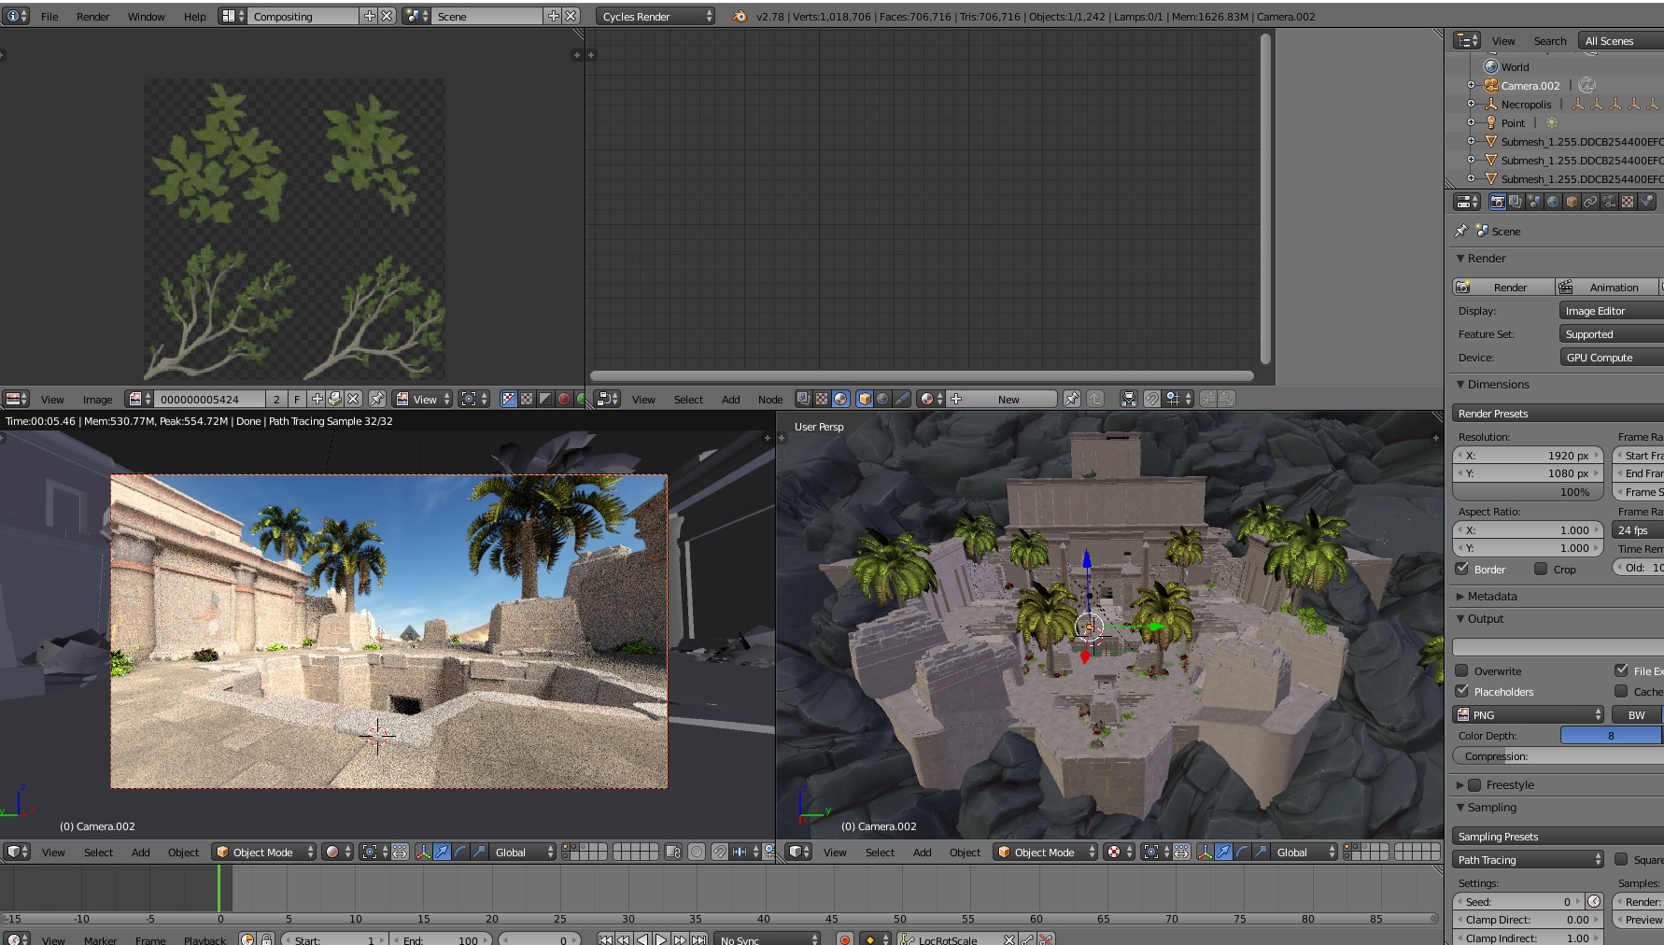Uncheck the Placeholders checkbox
This screenshot has width=1664, height=945.
pyautogui.click(x=1462, y=691)
